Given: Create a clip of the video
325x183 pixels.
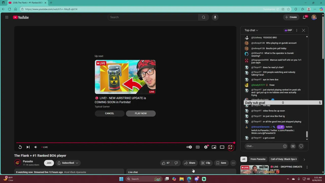Looking at the screenshot, I should [206, 163].
